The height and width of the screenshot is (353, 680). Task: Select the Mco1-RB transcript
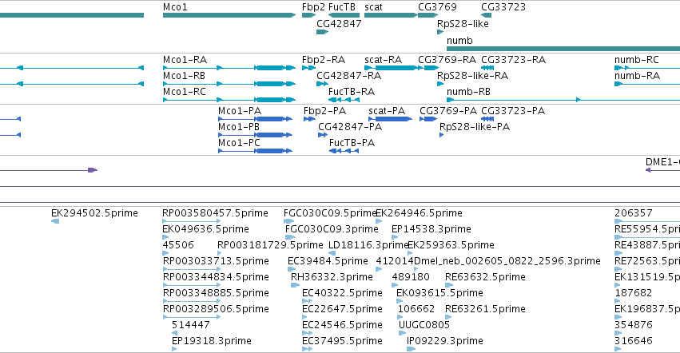click(x=229, y=84)
